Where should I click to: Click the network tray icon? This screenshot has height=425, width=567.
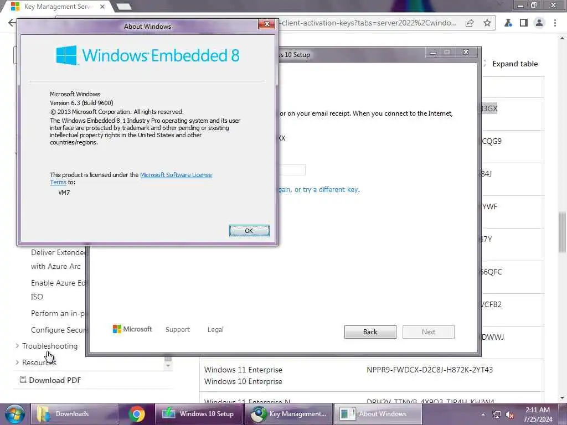pos(497,414)
